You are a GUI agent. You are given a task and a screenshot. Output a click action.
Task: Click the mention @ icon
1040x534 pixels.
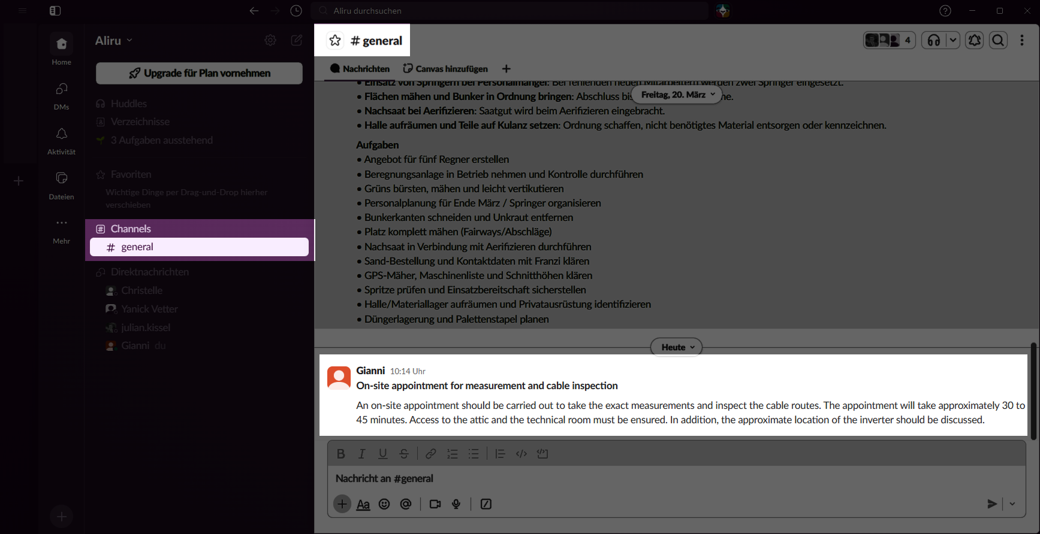[406, 504]
